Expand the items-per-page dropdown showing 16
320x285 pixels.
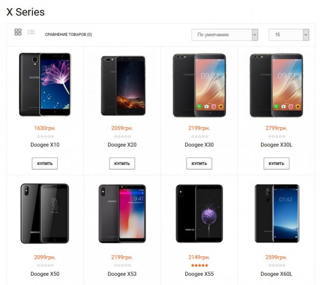[x=289, y=35]
